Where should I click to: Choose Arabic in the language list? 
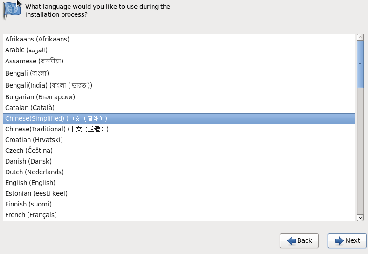(179, 50)
